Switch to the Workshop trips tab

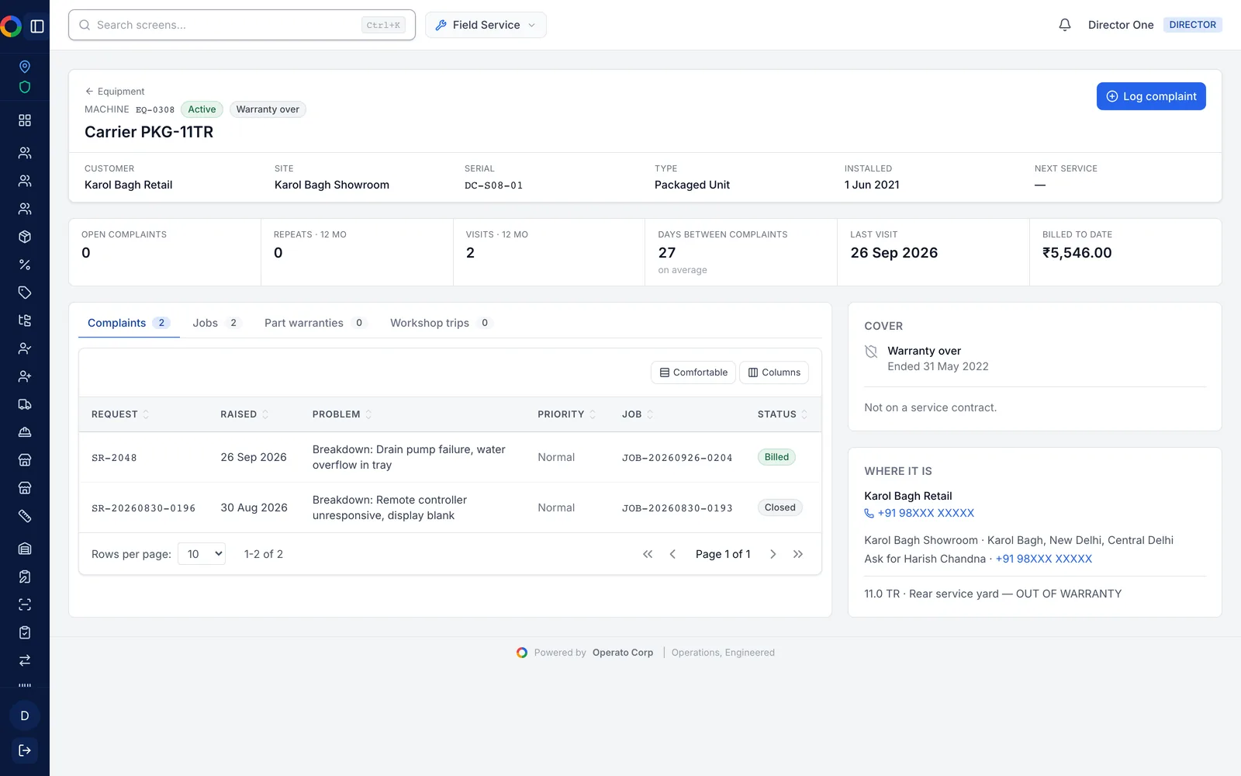coord(441,323)
